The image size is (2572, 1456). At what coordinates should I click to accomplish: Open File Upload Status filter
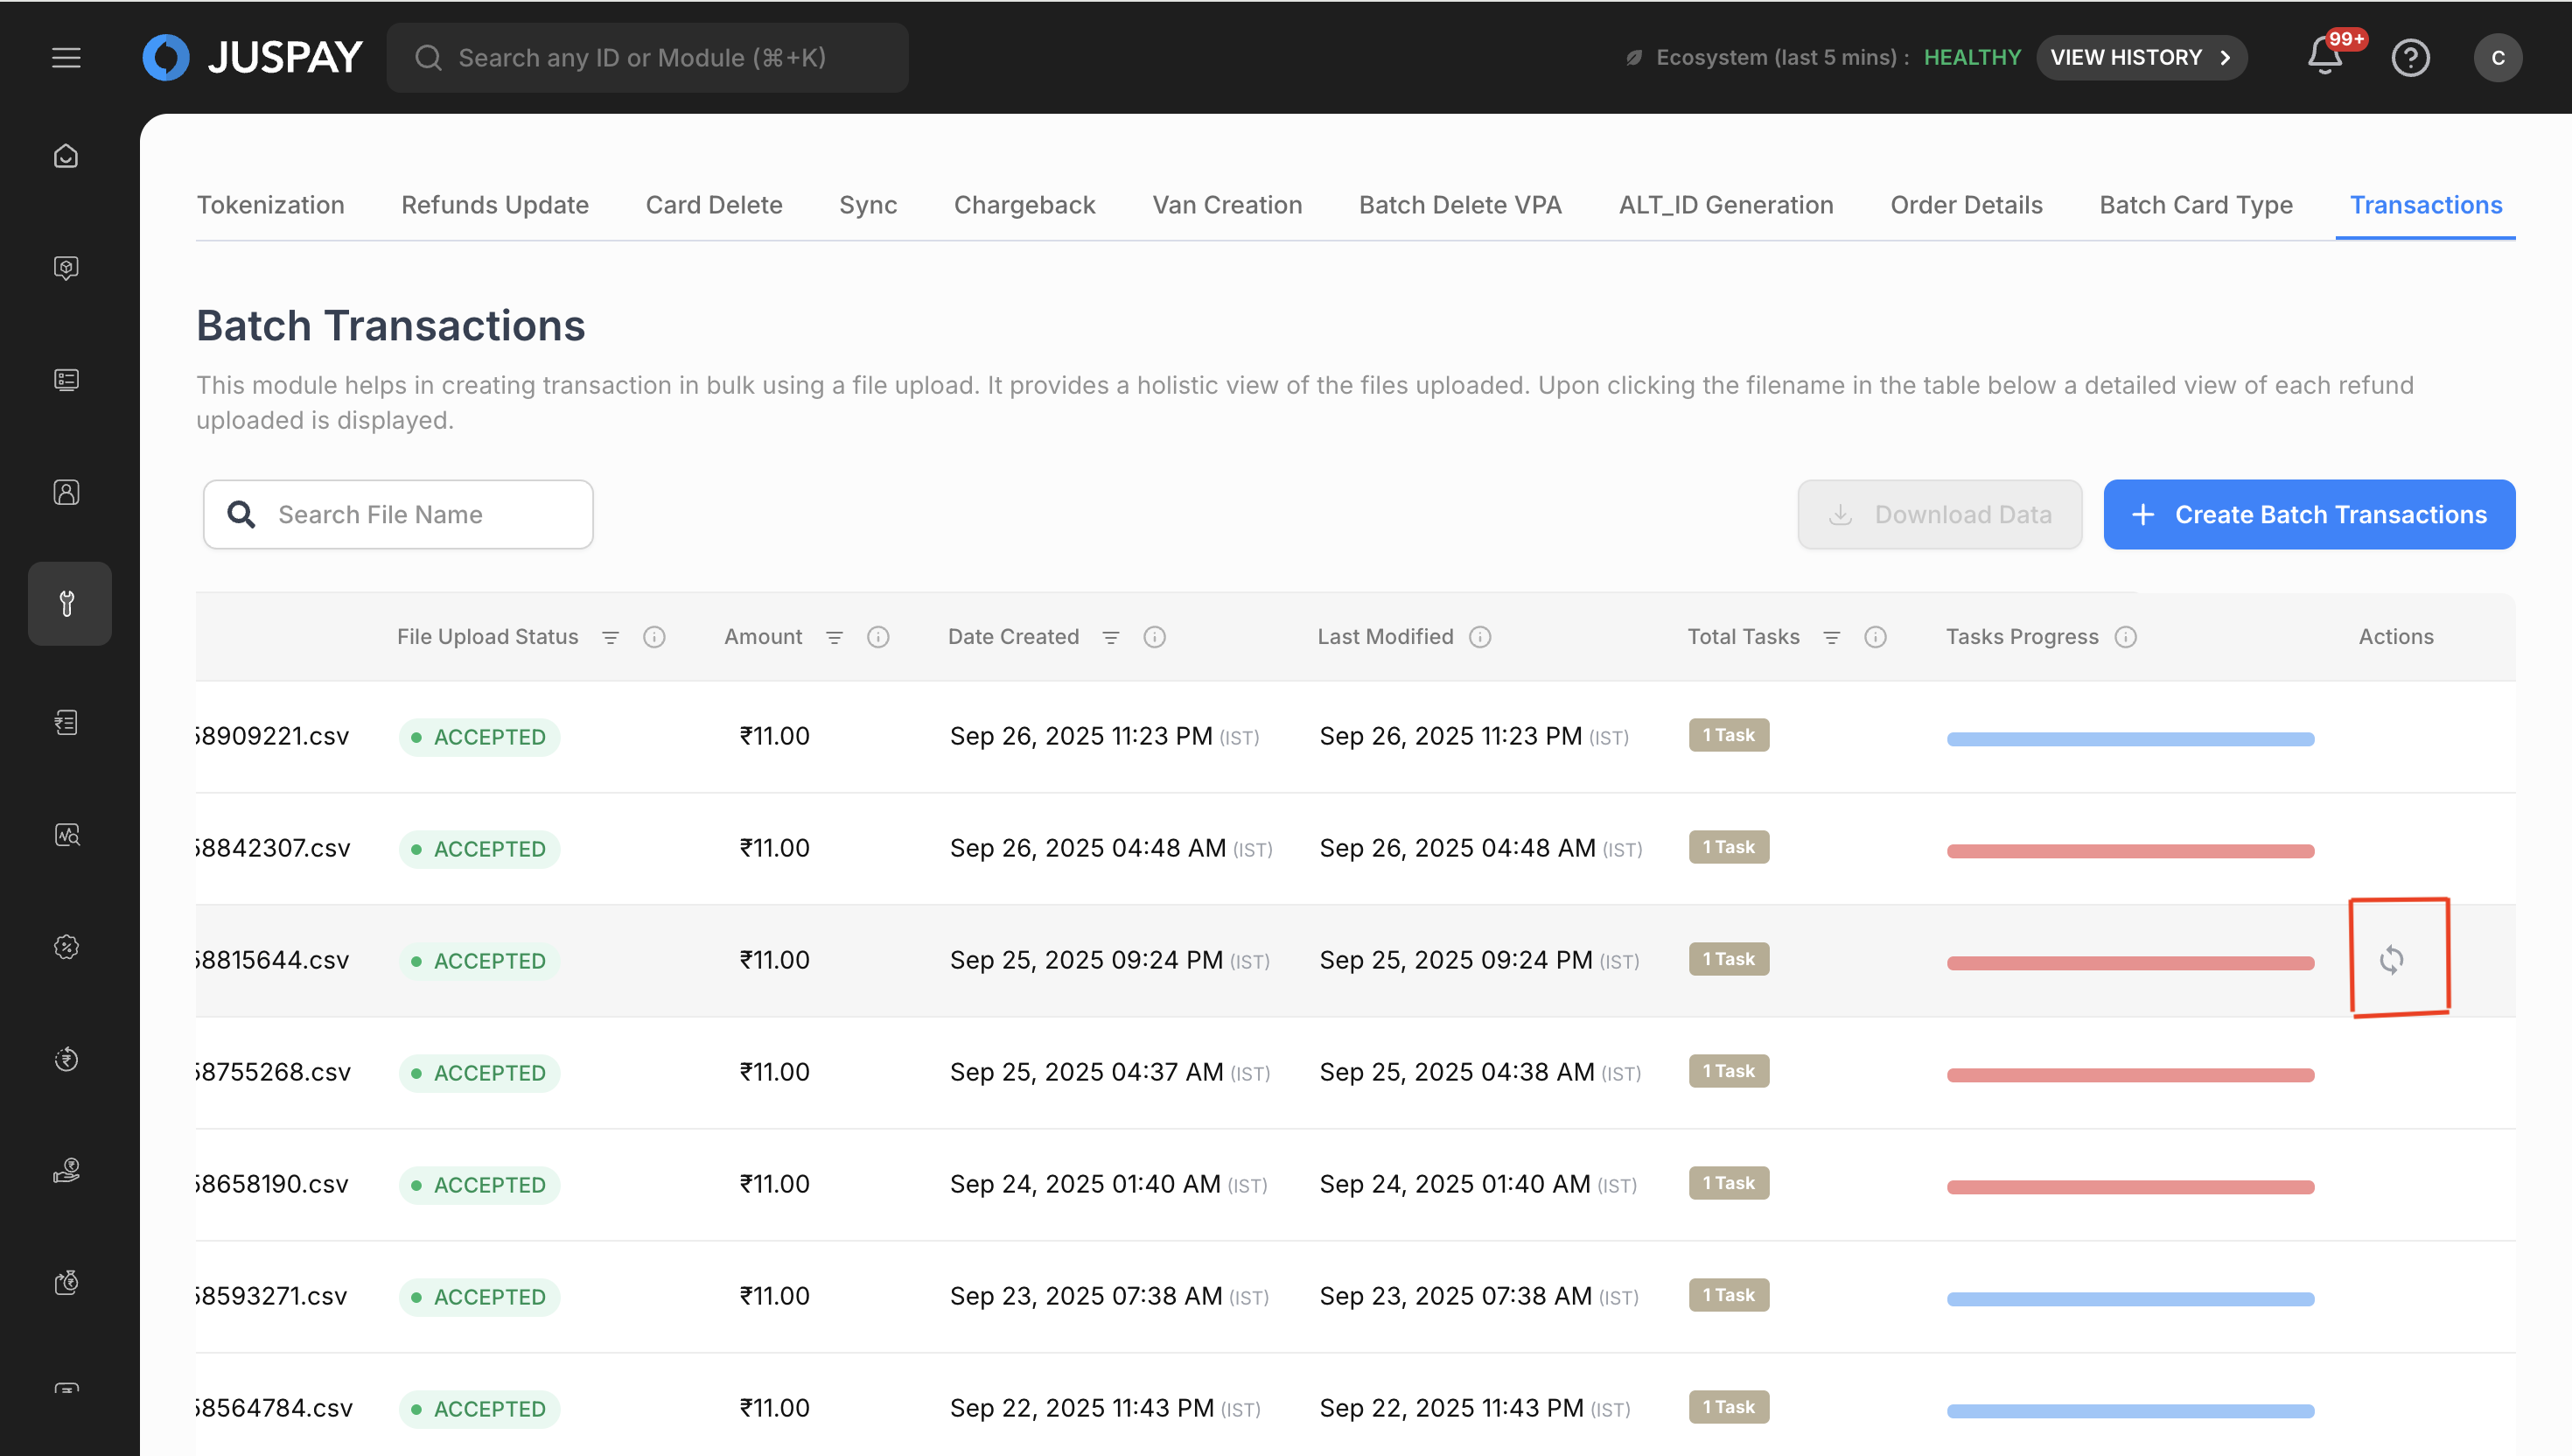[x=610, y=637]
